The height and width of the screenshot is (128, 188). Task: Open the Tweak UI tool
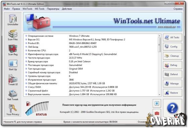13,80
